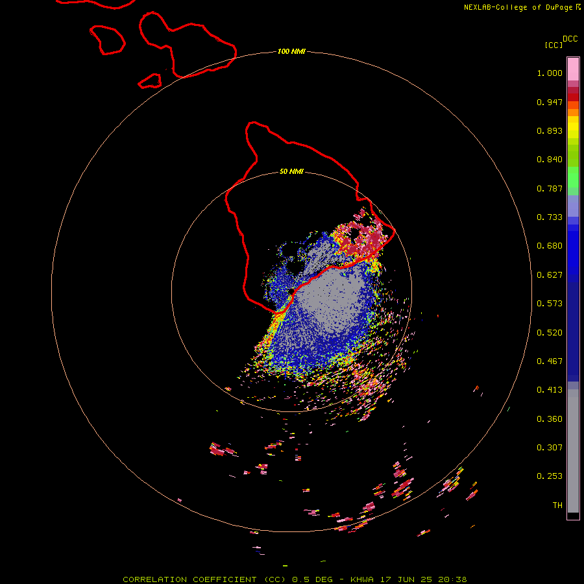Click the DCC product label above color bar
The width and height of the screenshot is (584, 584).
coord(570,39)
